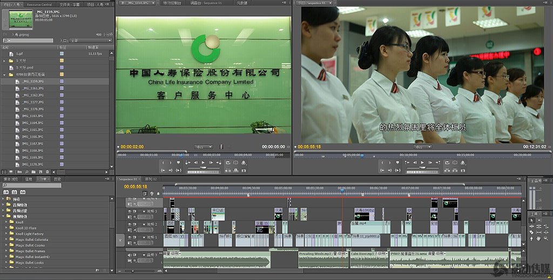553x280 pixels.
Task: Toggle Video 3 track eye visibility
Action: click(x=130, y=211)
